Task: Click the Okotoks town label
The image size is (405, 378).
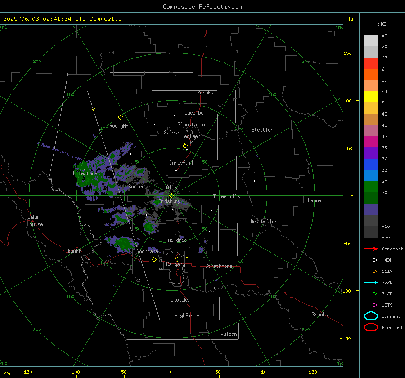Action: (180, 300)
